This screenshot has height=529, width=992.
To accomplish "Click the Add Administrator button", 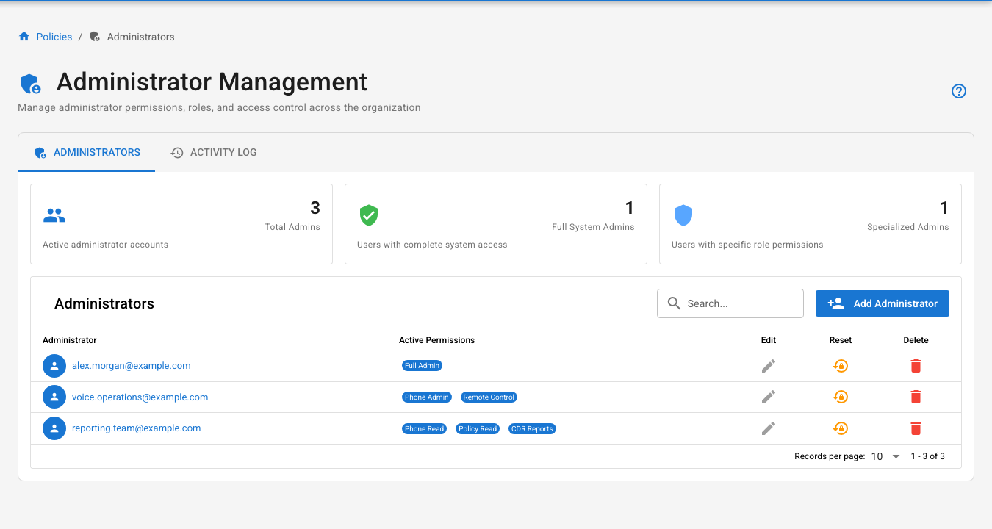I will [x=883, y=303].
